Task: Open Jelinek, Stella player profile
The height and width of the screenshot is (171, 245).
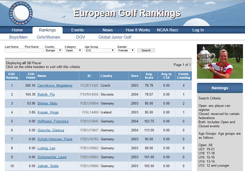Action: click(48, 166)
